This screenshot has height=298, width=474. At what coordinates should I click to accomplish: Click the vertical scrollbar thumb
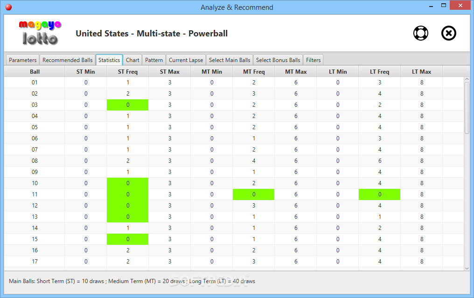467,108
